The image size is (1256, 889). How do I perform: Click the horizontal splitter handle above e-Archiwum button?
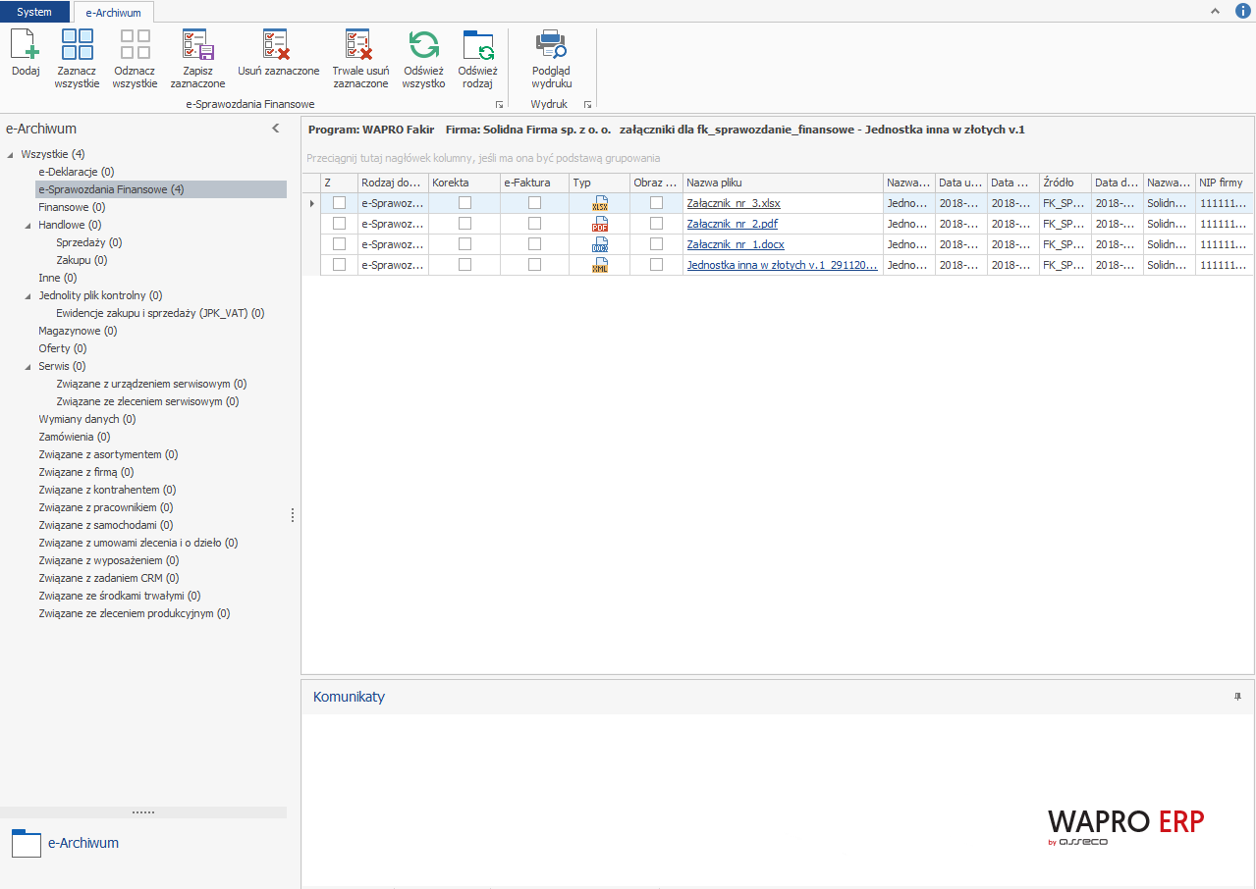pyautogui.click(x=143, y=812)
